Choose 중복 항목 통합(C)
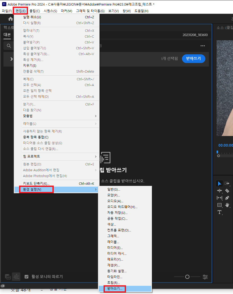 [x=57, y=137]
